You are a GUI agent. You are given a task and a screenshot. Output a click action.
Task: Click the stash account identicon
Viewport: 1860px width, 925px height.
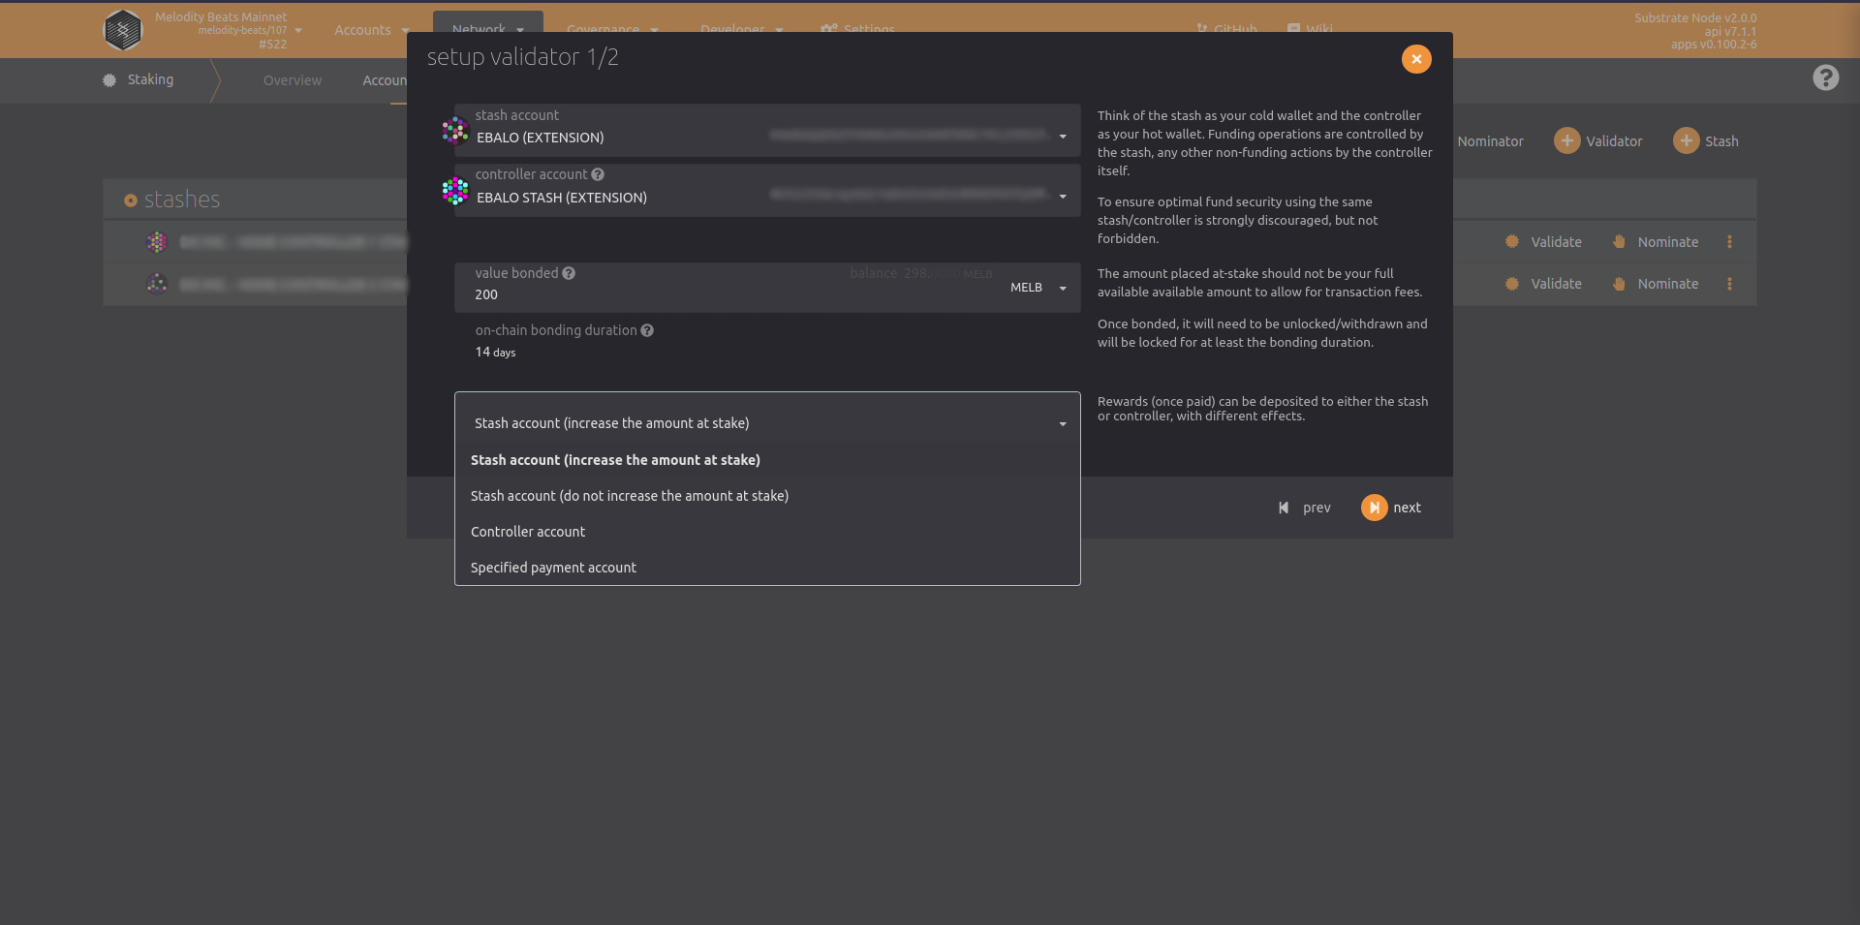(x=455, y=131)
